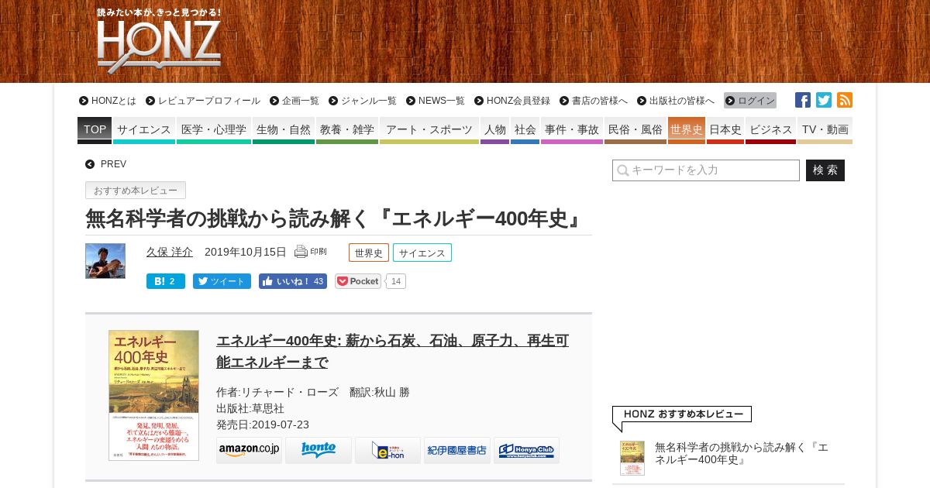Open the HONZ会員登録 link
930x488 pixels.
click(512, 101)
